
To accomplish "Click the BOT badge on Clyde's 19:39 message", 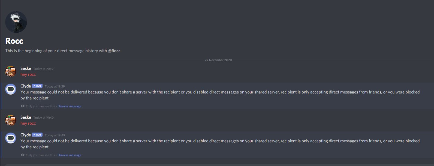I will pyautogui.click(x=37, y=86).
